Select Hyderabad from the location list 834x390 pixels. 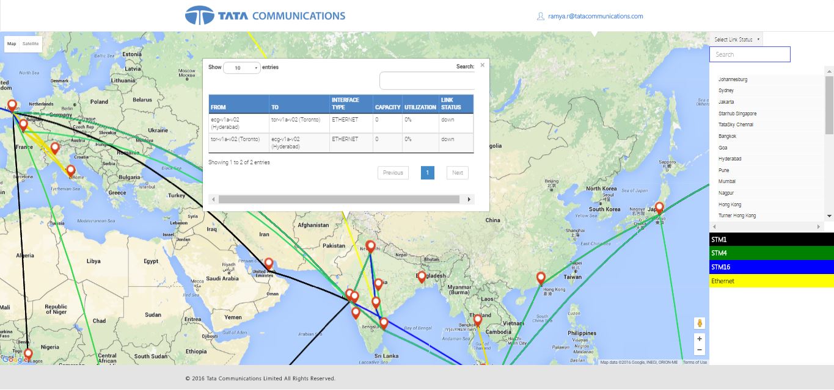tap(730, 159)
